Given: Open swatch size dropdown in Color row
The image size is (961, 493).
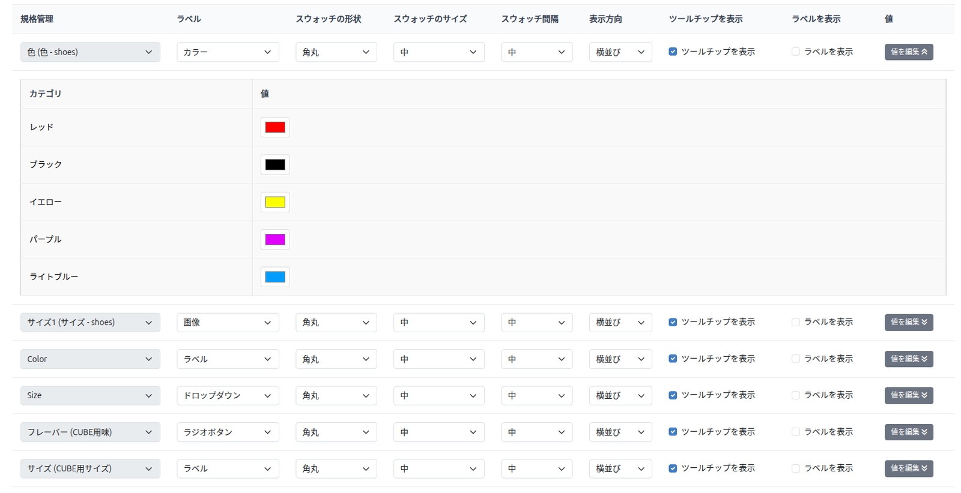Looking at the screenshot, I should pyautogui.click(x=438, y=359).
